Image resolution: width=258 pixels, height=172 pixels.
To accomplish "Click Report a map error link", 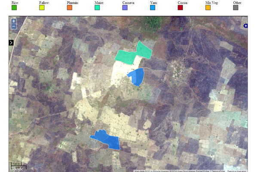I will point(237,171).
